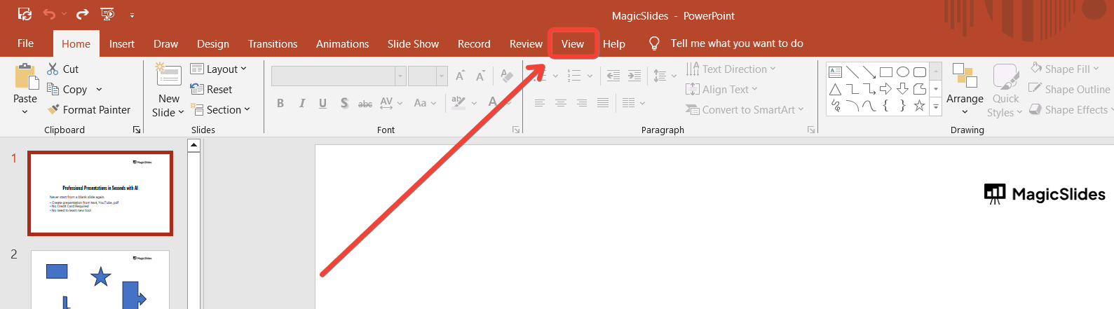This screenshot has width=1114, height=309.
Task: Open the Change Case menu
Action: click(425, 103)
